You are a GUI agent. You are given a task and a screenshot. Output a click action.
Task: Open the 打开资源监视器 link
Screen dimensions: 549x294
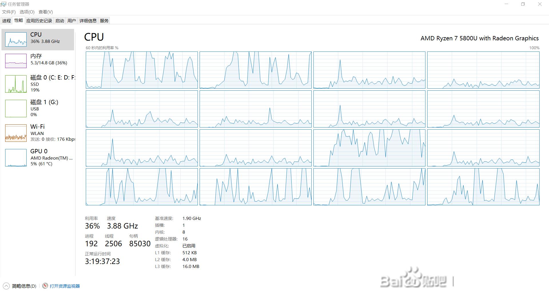coord(65,286)
